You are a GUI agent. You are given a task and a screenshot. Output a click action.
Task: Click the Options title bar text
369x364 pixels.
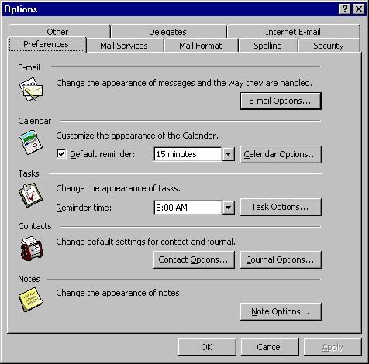[21, 9]
